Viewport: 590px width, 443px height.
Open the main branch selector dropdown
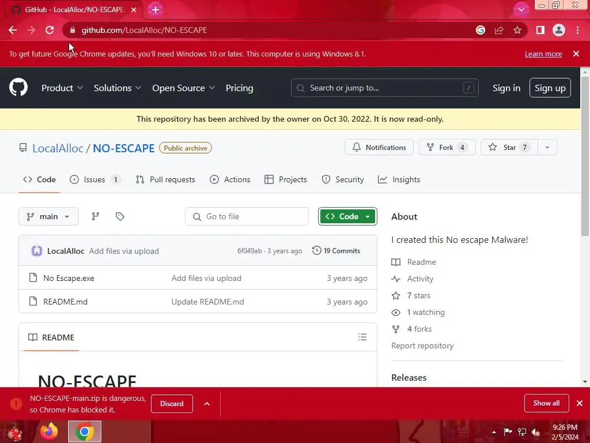pos(48,216)
